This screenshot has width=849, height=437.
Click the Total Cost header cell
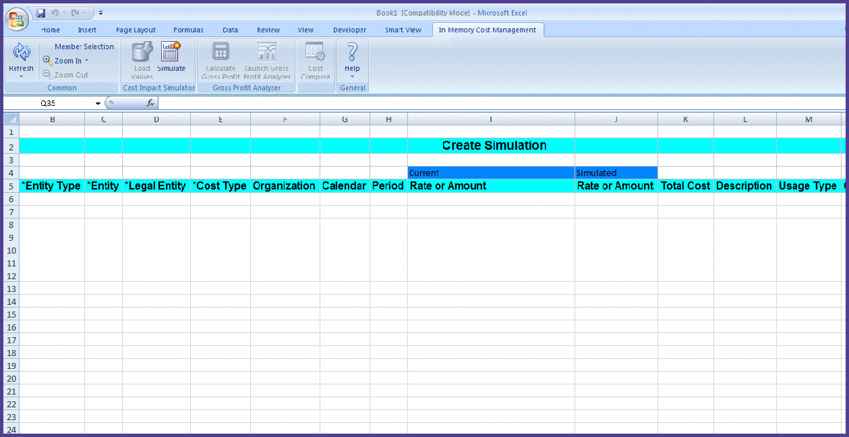point(686,186)
